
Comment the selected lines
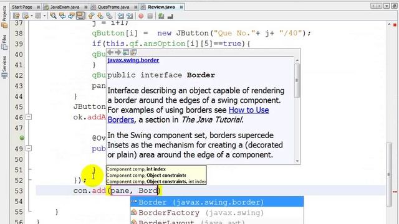click(x=161, y=16)
